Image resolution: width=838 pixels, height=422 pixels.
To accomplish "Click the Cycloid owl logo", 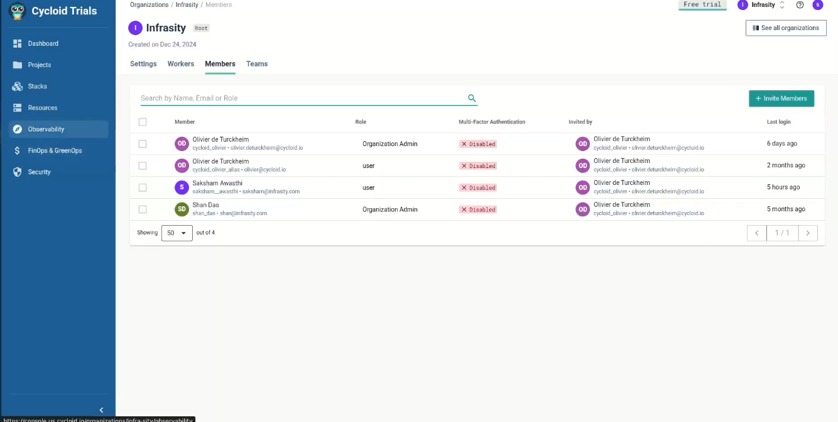I will click(x=17, y=11).
